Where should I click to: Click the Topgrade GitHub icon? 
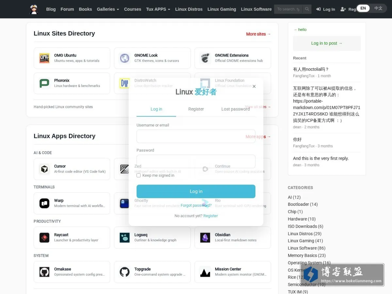(124, 272)
